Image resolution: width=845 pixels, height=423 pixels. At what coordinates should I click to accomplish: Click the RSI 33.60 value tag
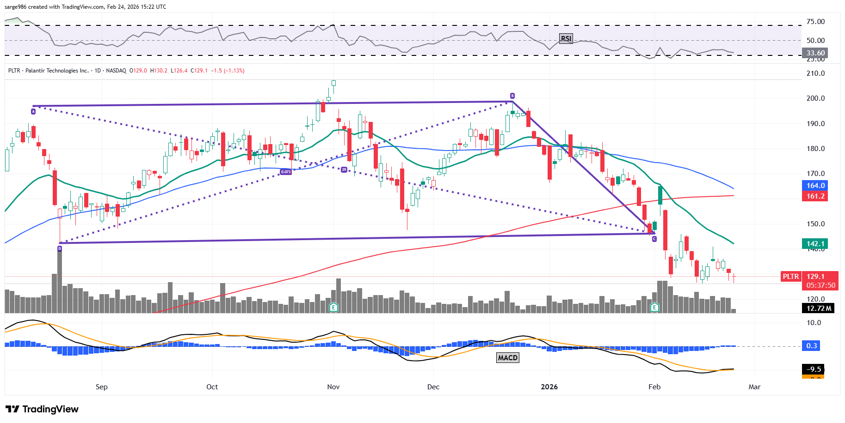815,53
